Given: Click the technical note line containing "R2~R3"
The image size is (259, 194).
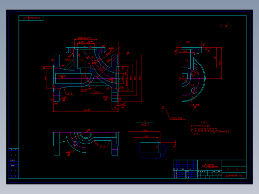Looking at the screenshot, I should click(201, 126).
